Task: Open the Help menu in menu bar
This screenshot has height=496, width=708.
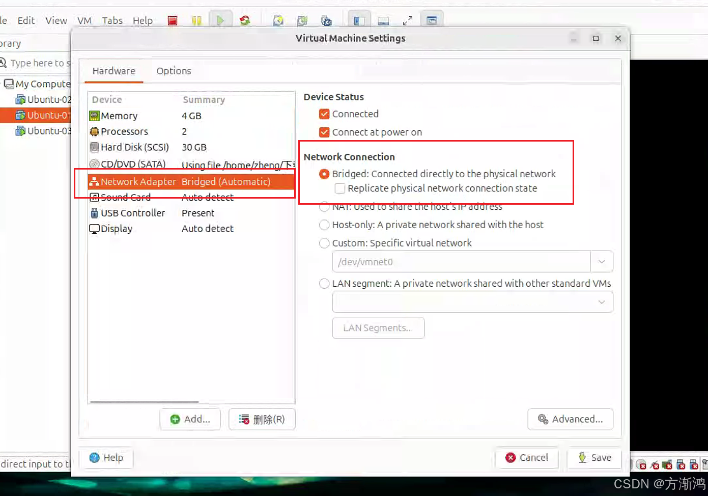Action: 143,20
